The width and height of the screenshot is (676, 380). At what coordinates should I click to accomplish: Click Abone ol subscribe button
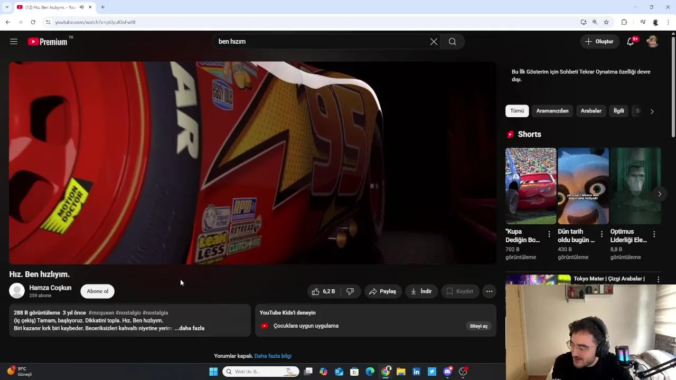pyautogui.click(x=98, y=291)
